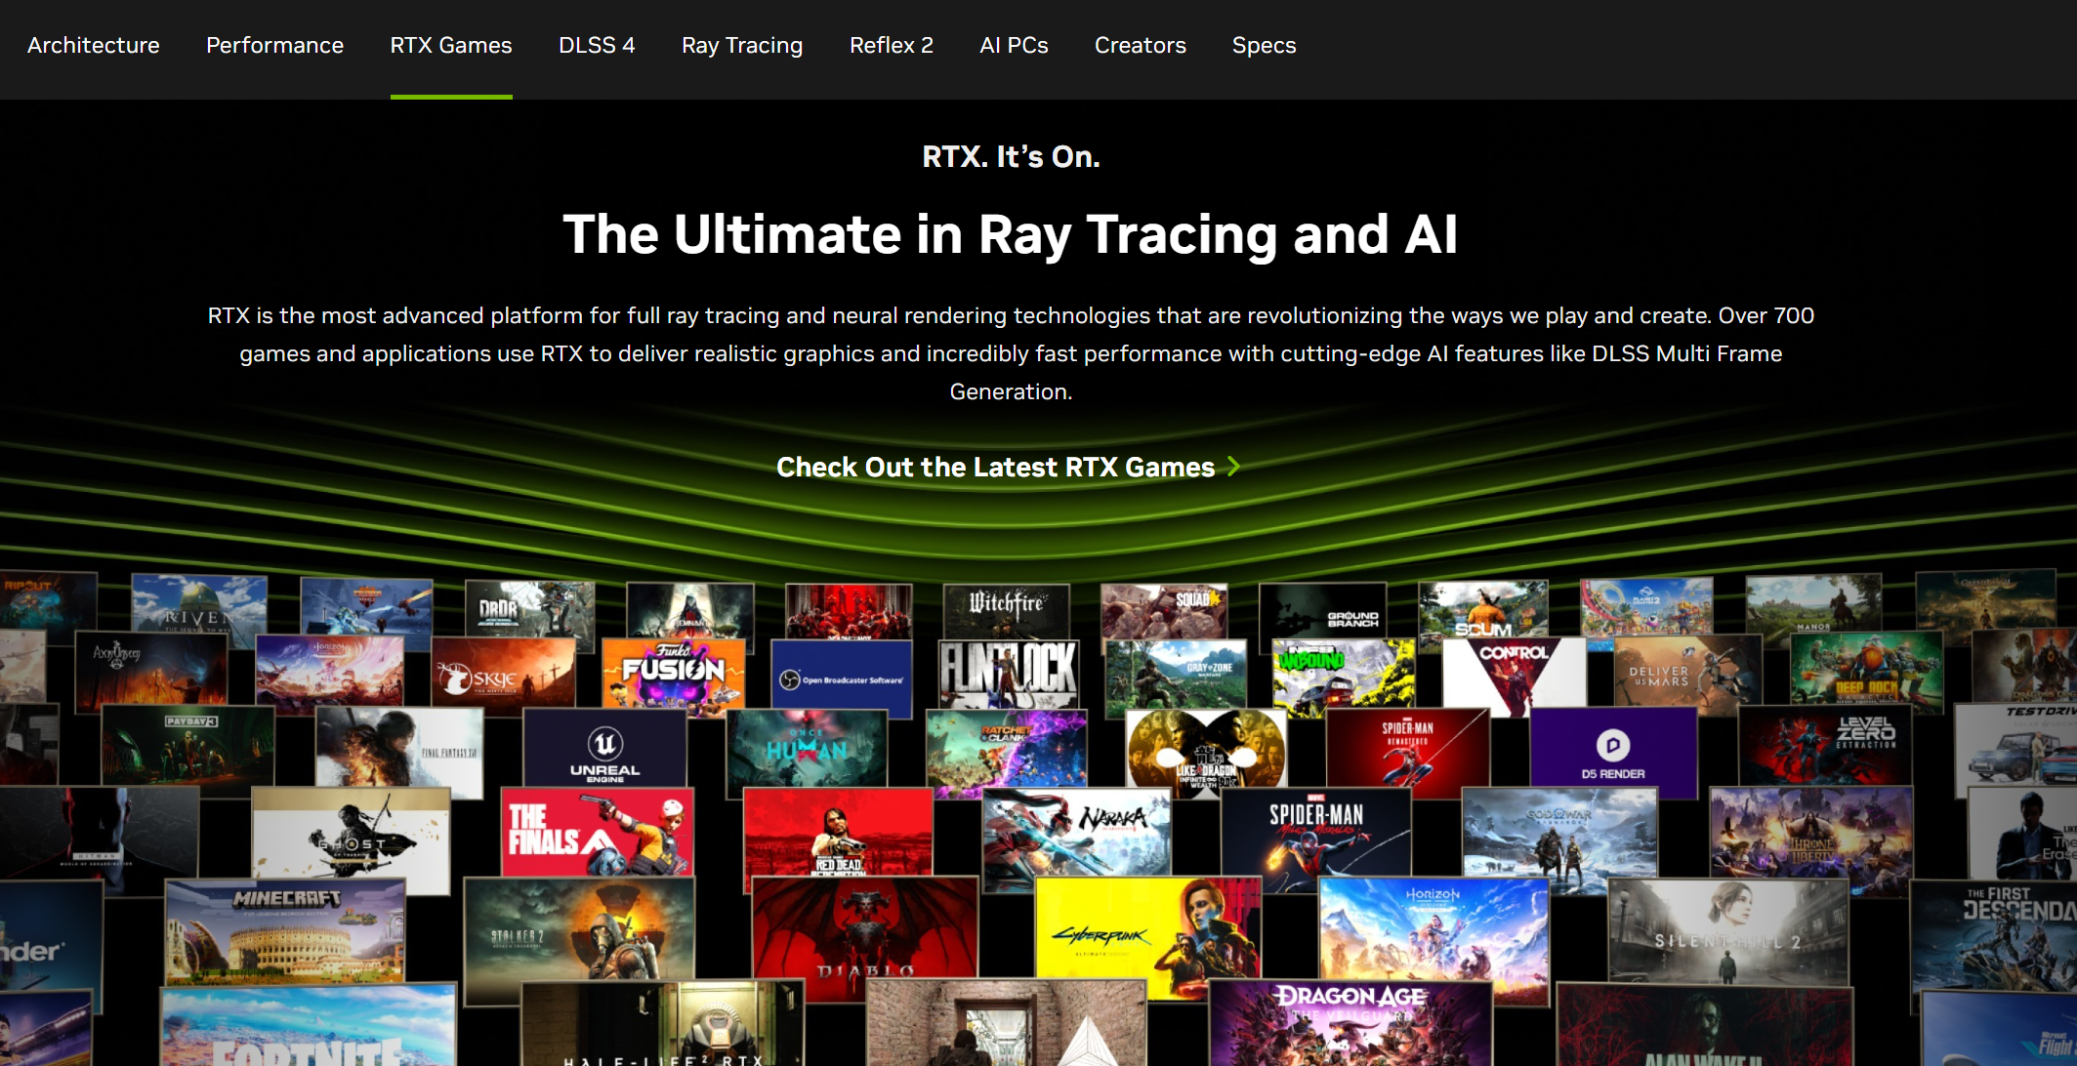This screenshot has width=2077, height=1066.
Task: Open the Reflex 2 tab
Action: pos(891,45)
